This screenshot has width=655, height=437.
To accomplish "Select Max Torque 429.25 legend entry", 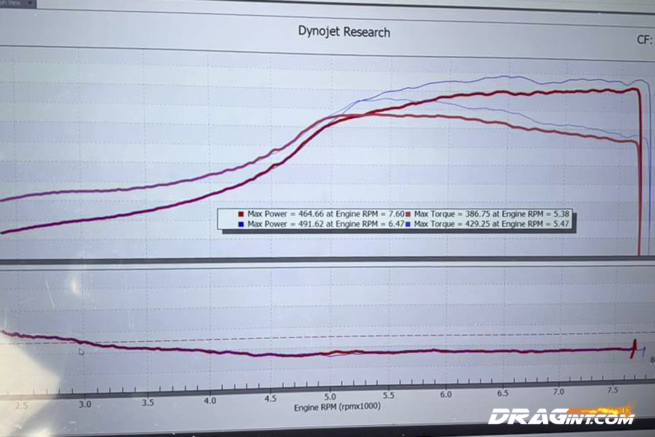I will point(491,224).
